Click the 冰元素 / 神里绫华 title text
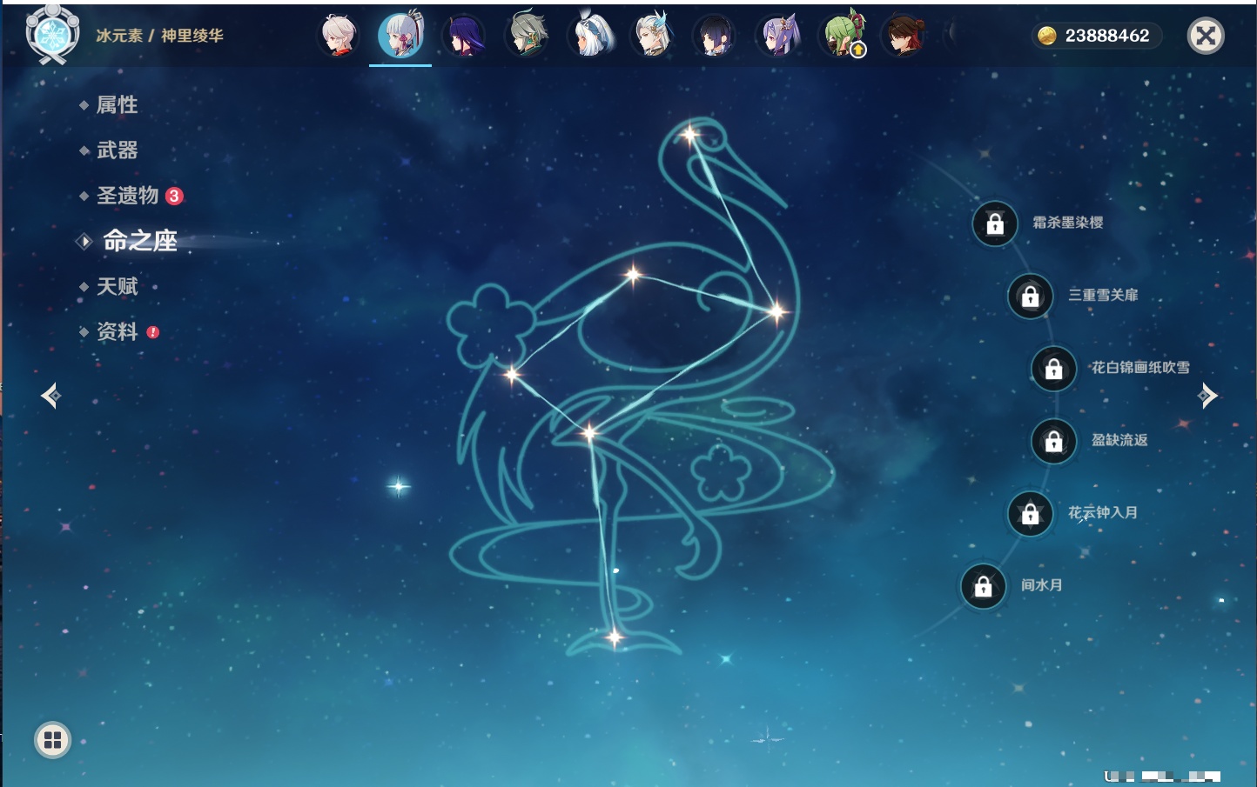Screen dimensions: 1257x787 (x=159, y=36)
